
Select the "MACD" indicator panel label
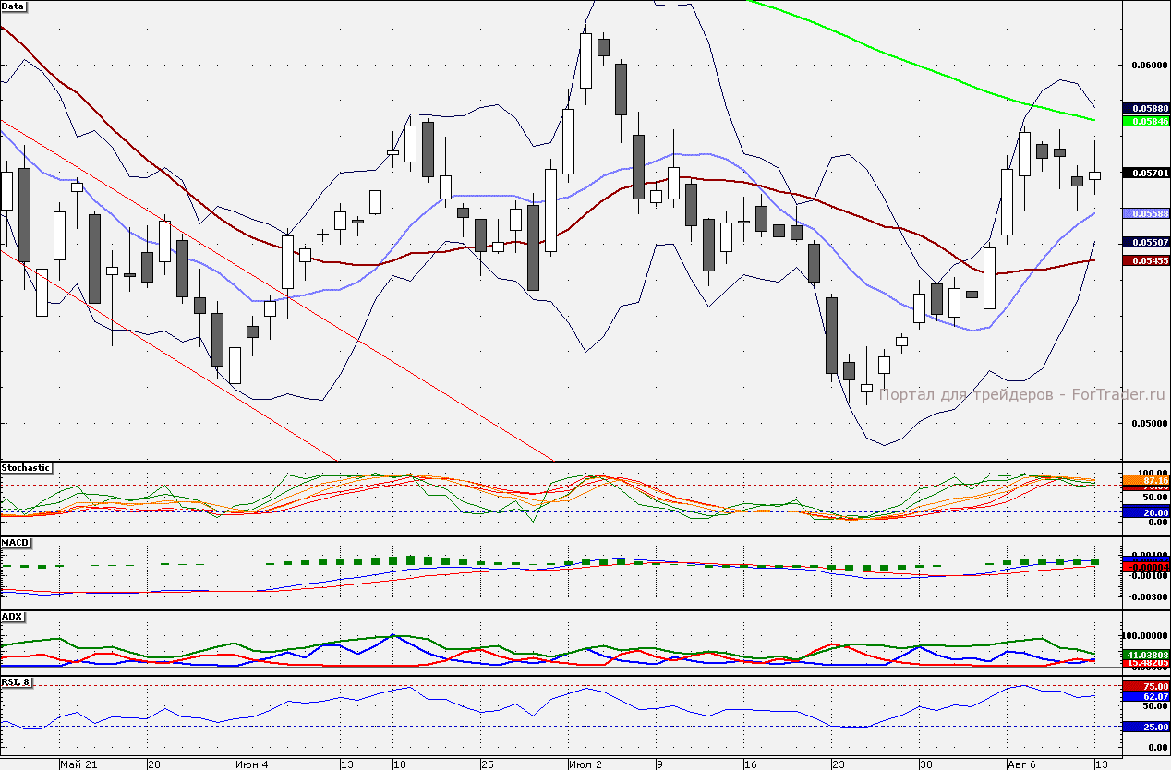point(14,542)
